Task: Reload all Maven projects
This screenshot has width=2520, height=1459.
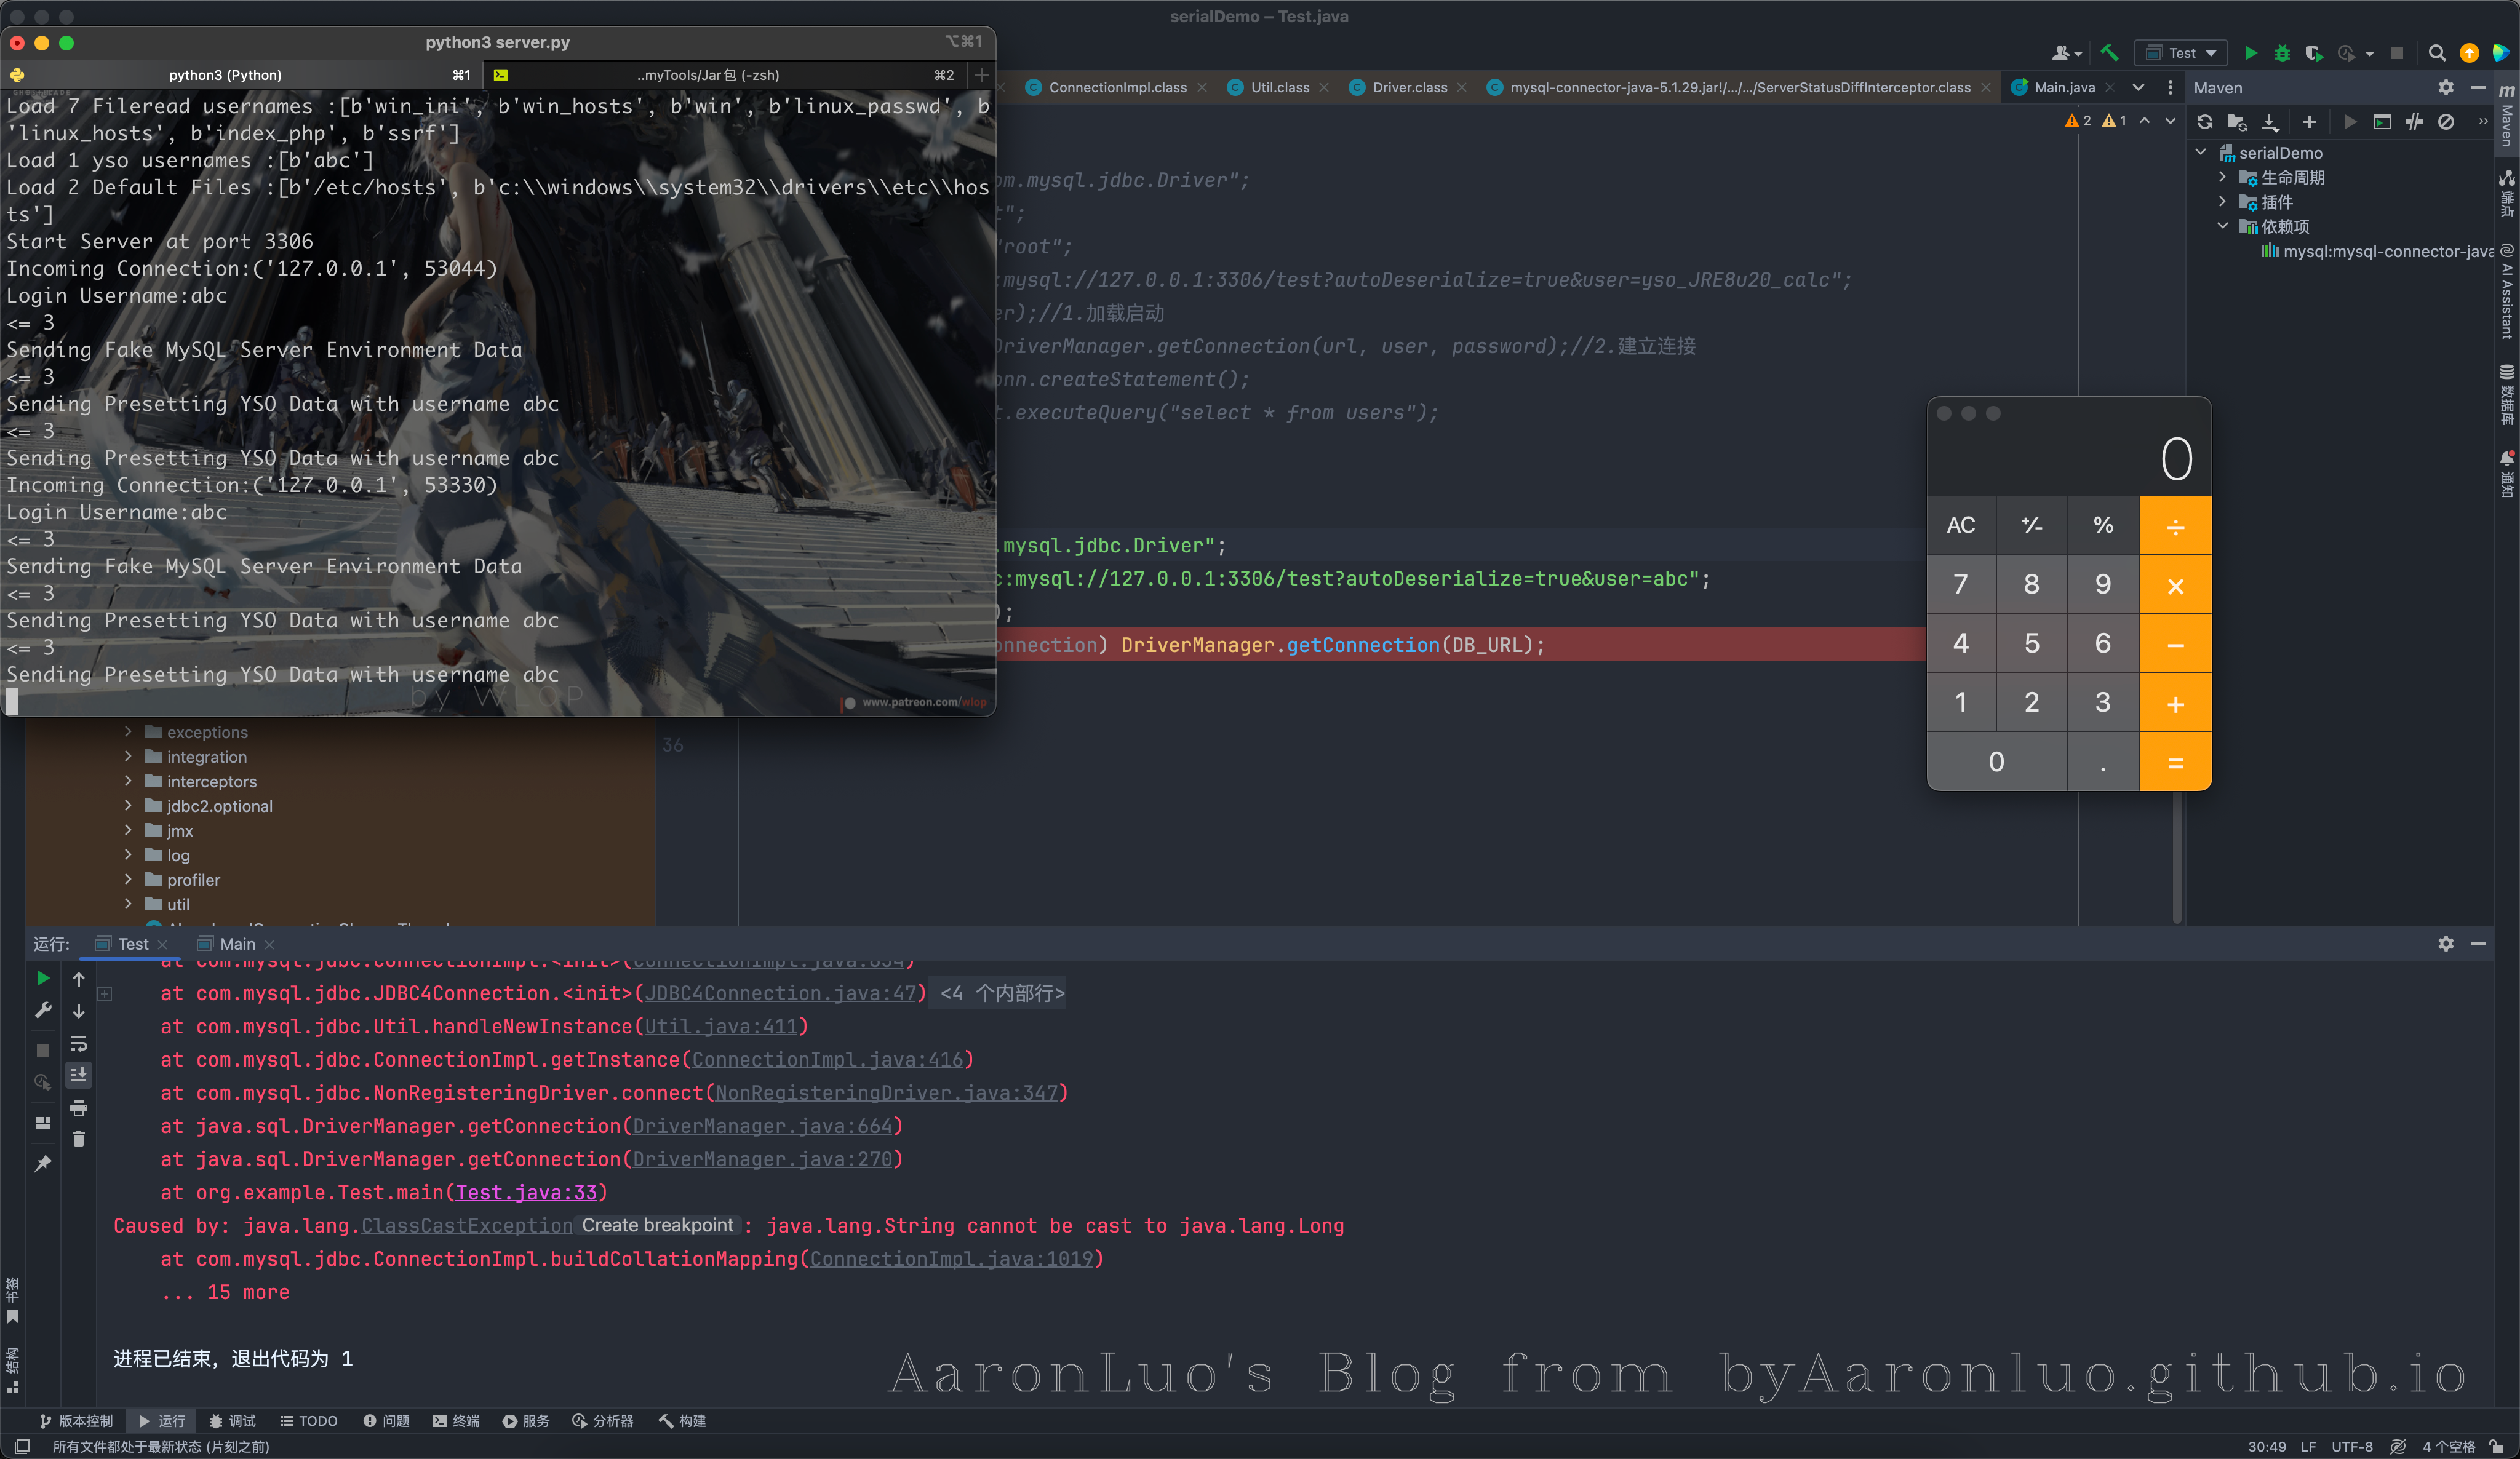Action: (x=2204, y=122)
